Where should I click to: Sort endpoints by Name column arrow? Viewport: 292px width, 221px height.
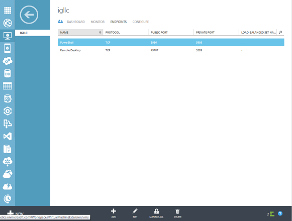pos(100,32)
